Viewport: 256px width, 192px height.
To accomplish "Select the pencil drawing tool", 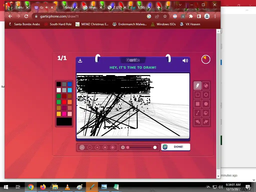I will pos(197,86).
